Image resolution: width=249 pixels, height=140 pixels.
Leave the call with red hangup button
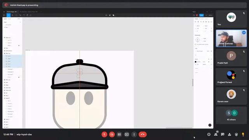click(x=143, y=135)
